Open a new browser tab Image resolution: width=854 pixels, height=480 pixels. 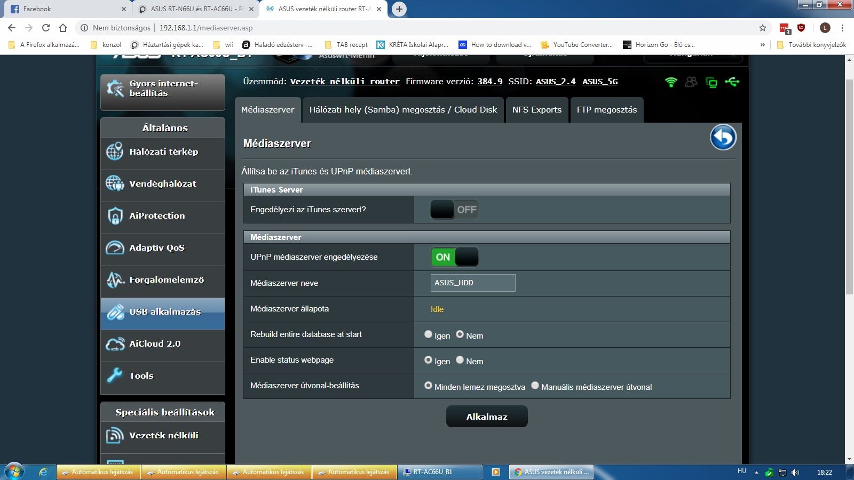[399, 9]
